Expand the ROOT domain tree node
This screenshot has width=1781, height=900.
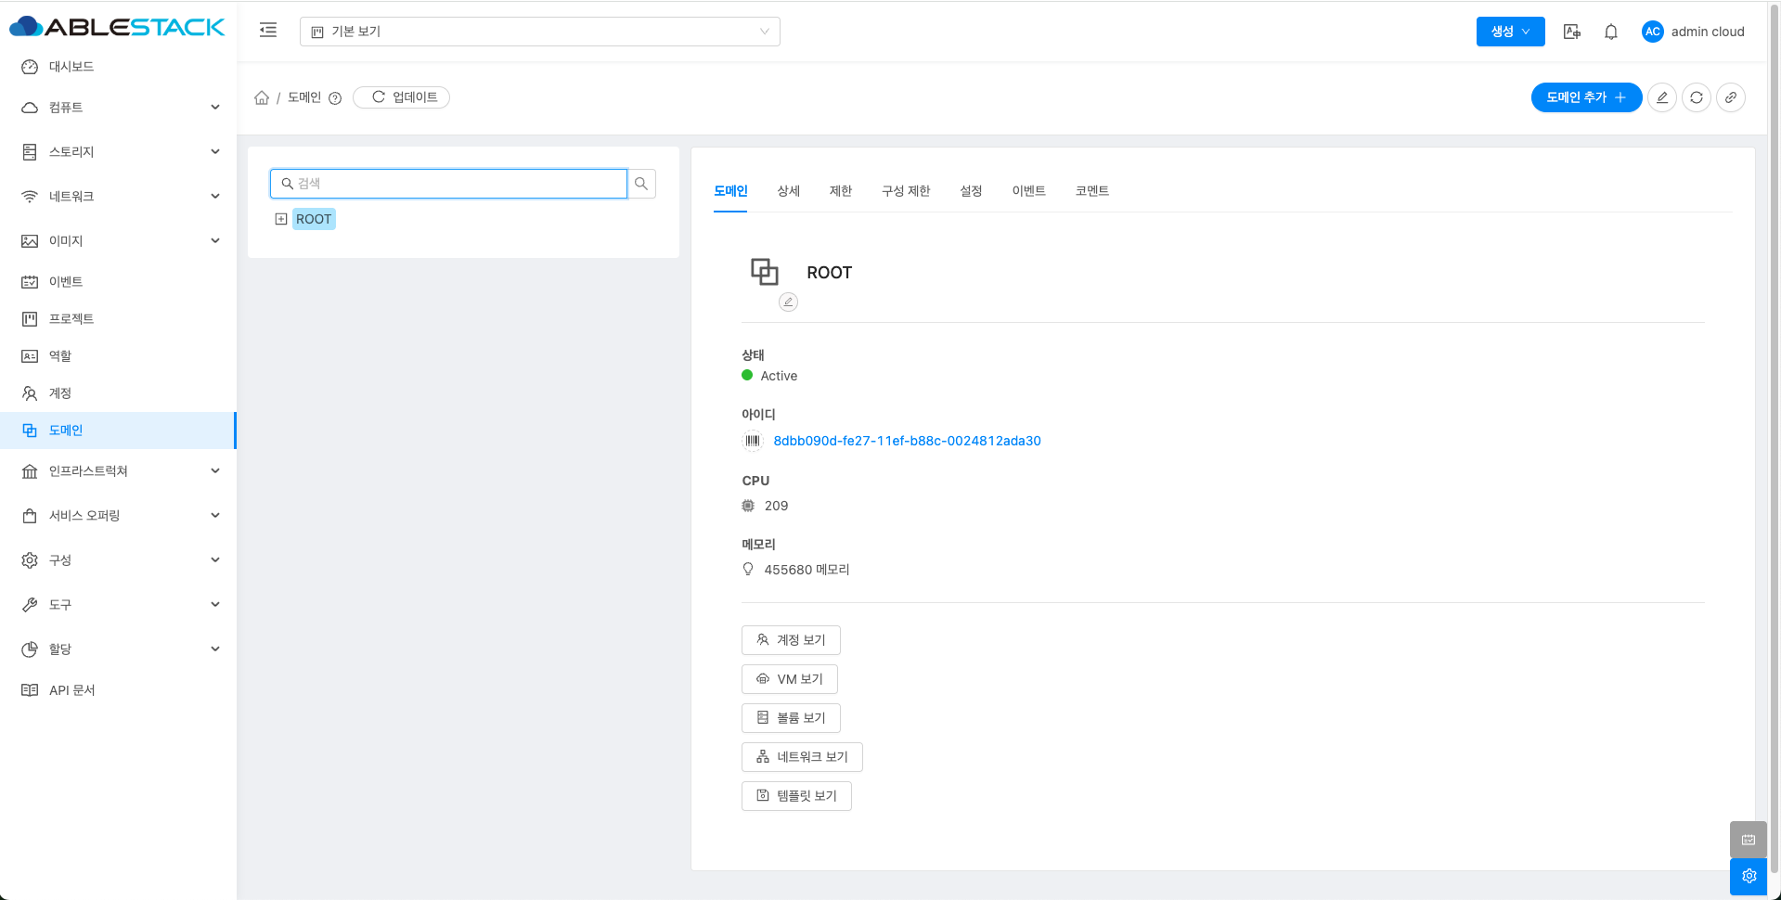click(x=281, y=219)
